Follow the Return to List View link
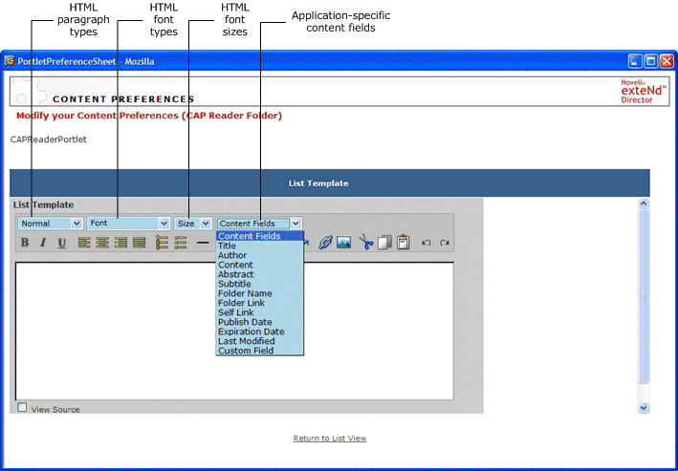The image size is (678, 471). click(x=330, y=439)
